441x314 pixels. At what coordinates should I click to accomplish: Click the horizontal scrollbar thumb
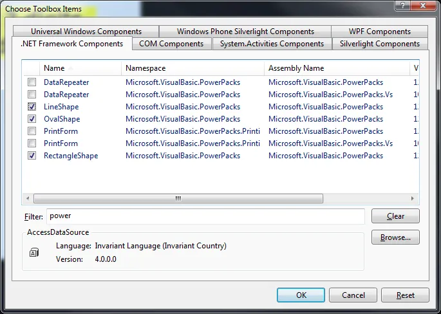[178, 198]
